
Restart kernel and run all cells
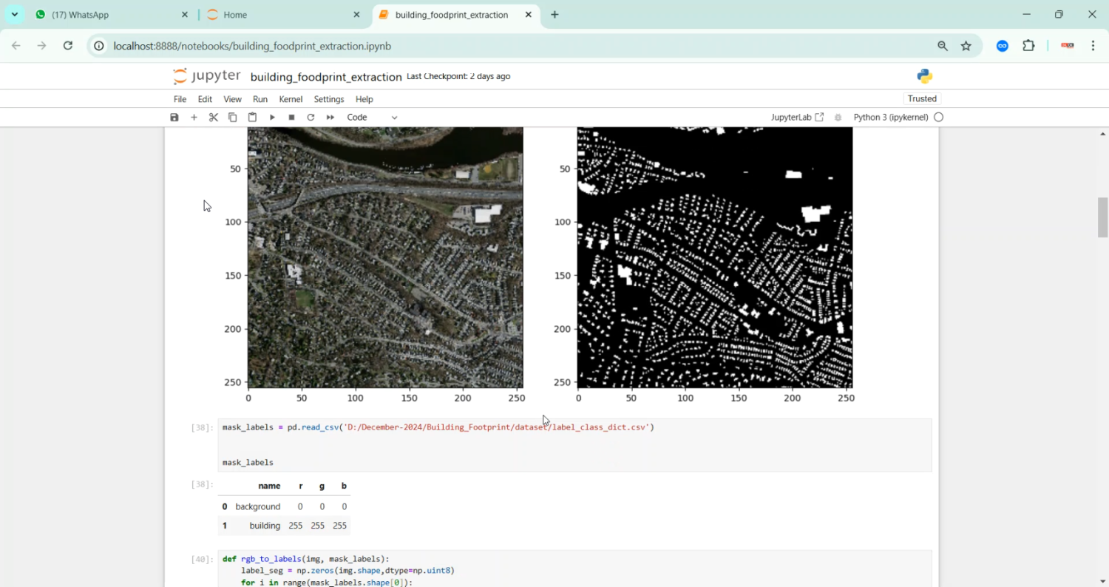330,118
